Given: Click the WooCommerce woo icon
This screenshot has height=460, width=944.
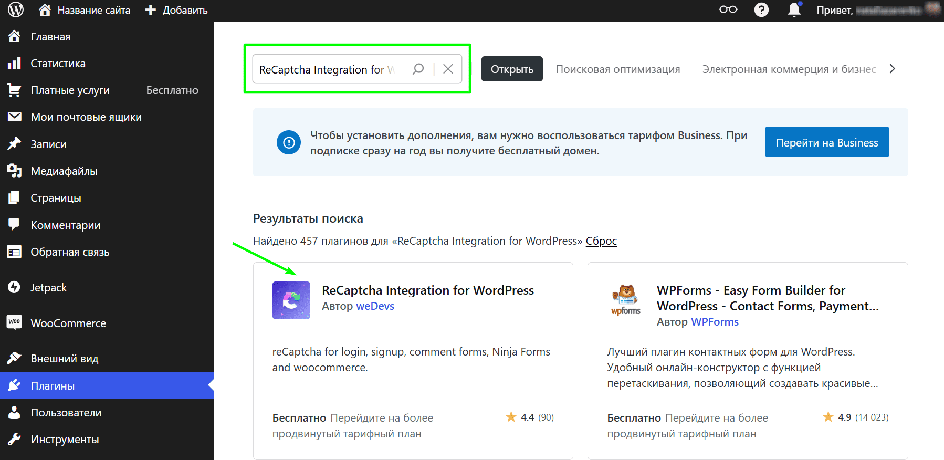Looking at the screenshot, I should click(14, 322).
